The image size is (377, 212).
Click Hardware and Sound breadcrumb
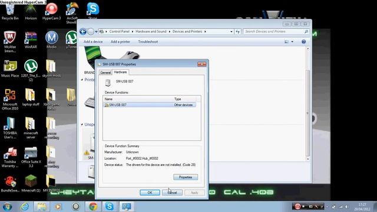[151, 31]
